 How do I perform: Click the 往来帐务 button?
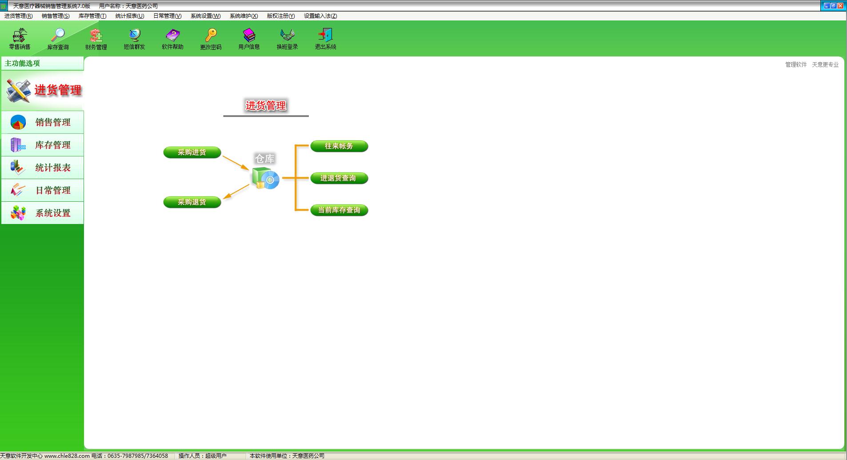pyautogui.click(x=339, y=146)
